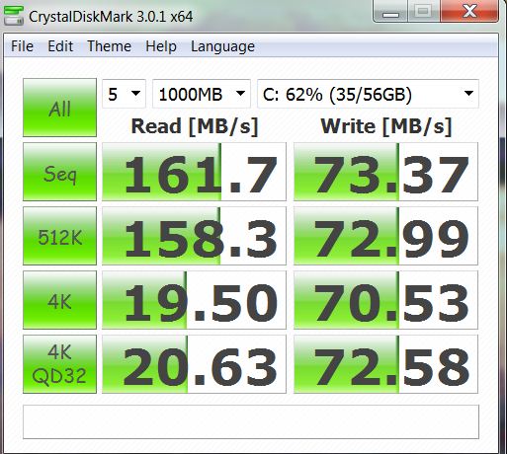Click the Seq read result 161.7
This screenshot has height=454, width=507.
[194, 172]
